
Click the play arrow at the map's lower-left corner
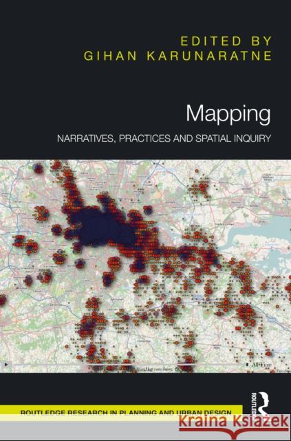[6, 365]
